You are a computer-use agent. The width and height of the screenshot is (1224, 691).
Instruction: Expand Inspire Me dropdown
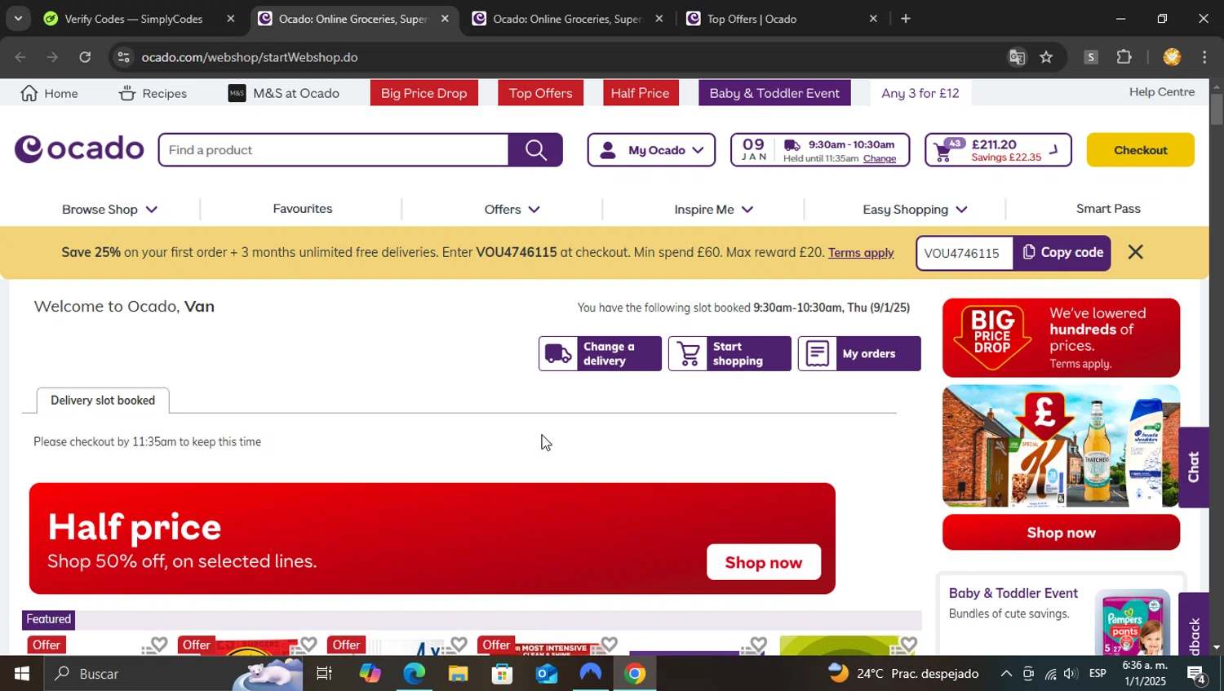713,210
